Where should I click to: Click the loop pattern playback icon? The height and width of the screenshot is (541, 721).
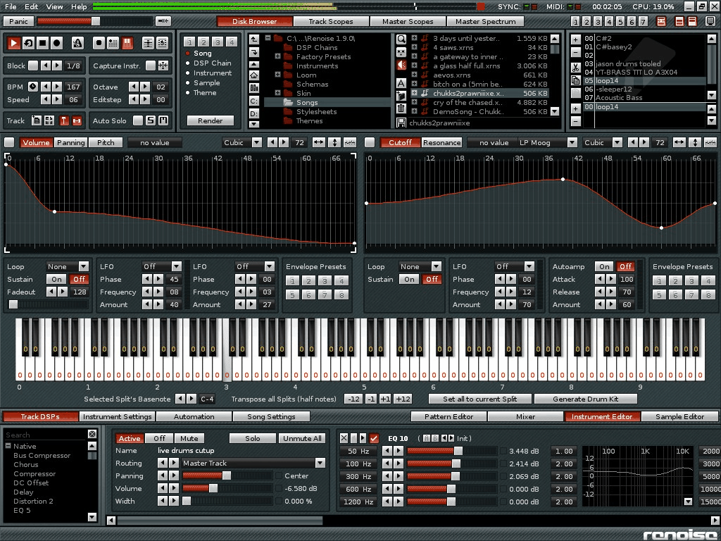click(x=28, y=43)
